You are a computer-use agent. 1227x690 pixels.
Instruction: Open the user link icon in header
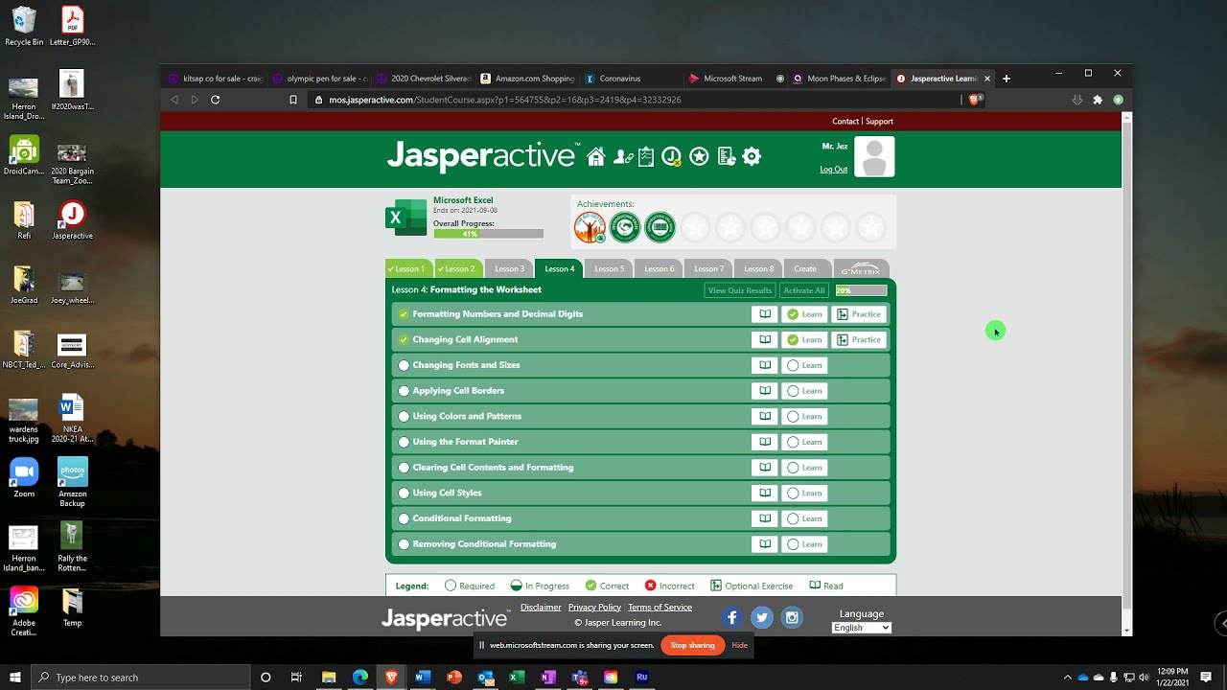coord(623,157)
